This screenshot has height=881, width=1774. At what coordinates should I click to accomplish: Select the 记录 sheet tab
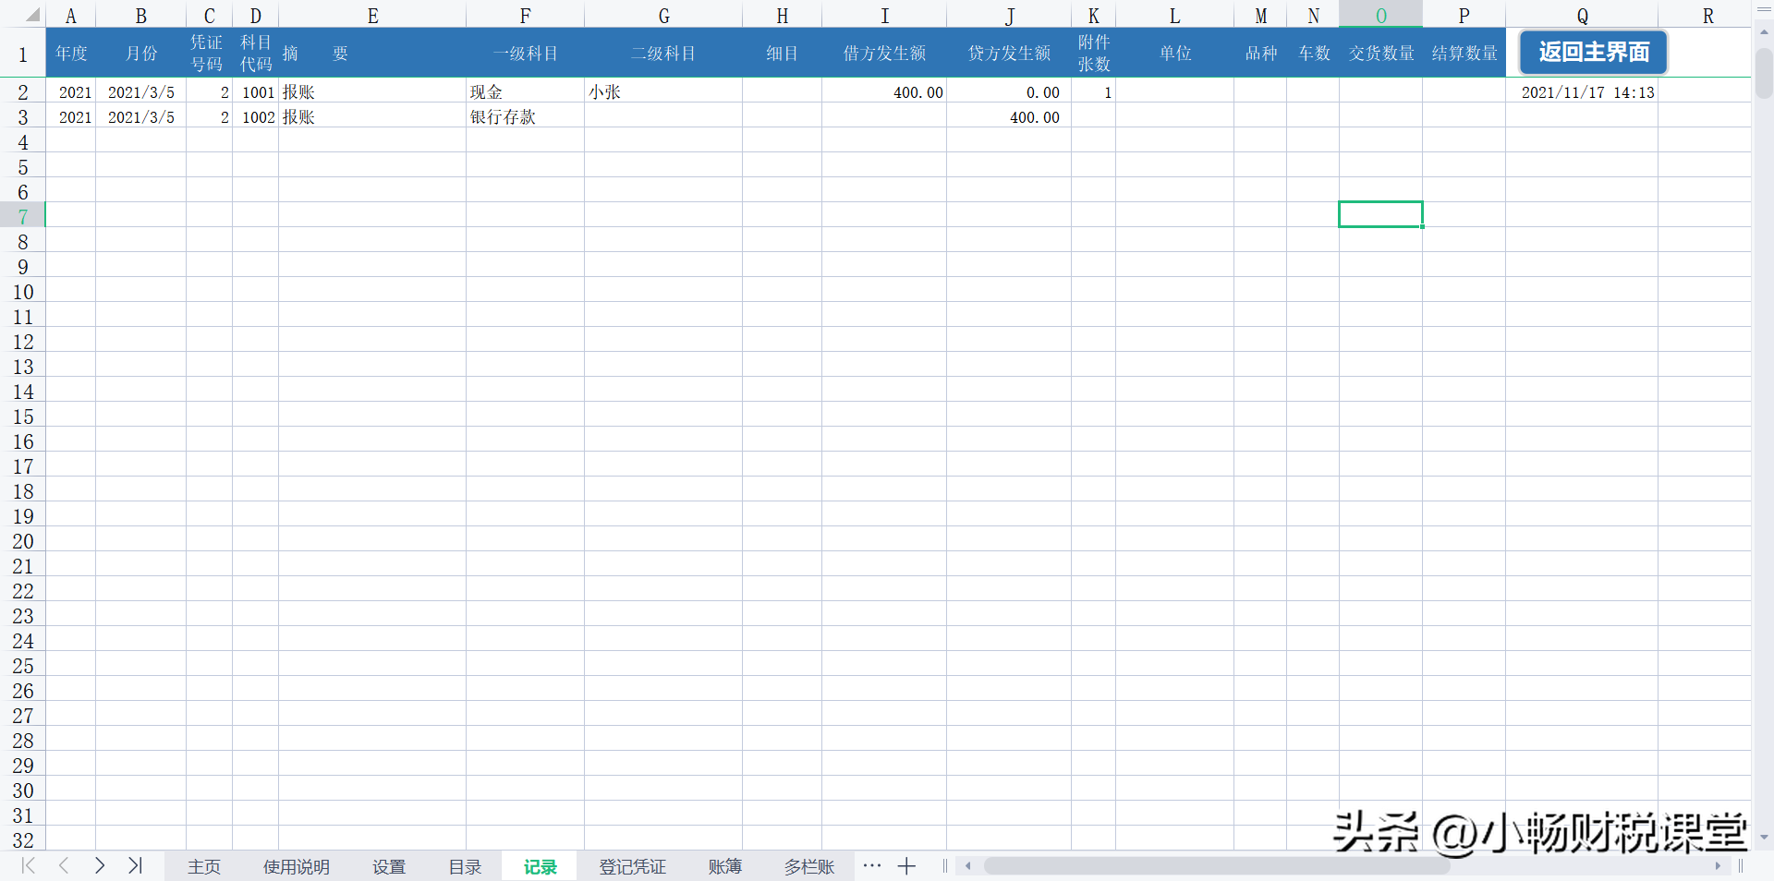541,867
